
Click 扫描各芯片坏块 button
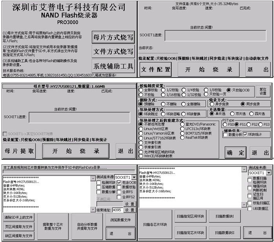pyautogui.click(x=155, y=224)
